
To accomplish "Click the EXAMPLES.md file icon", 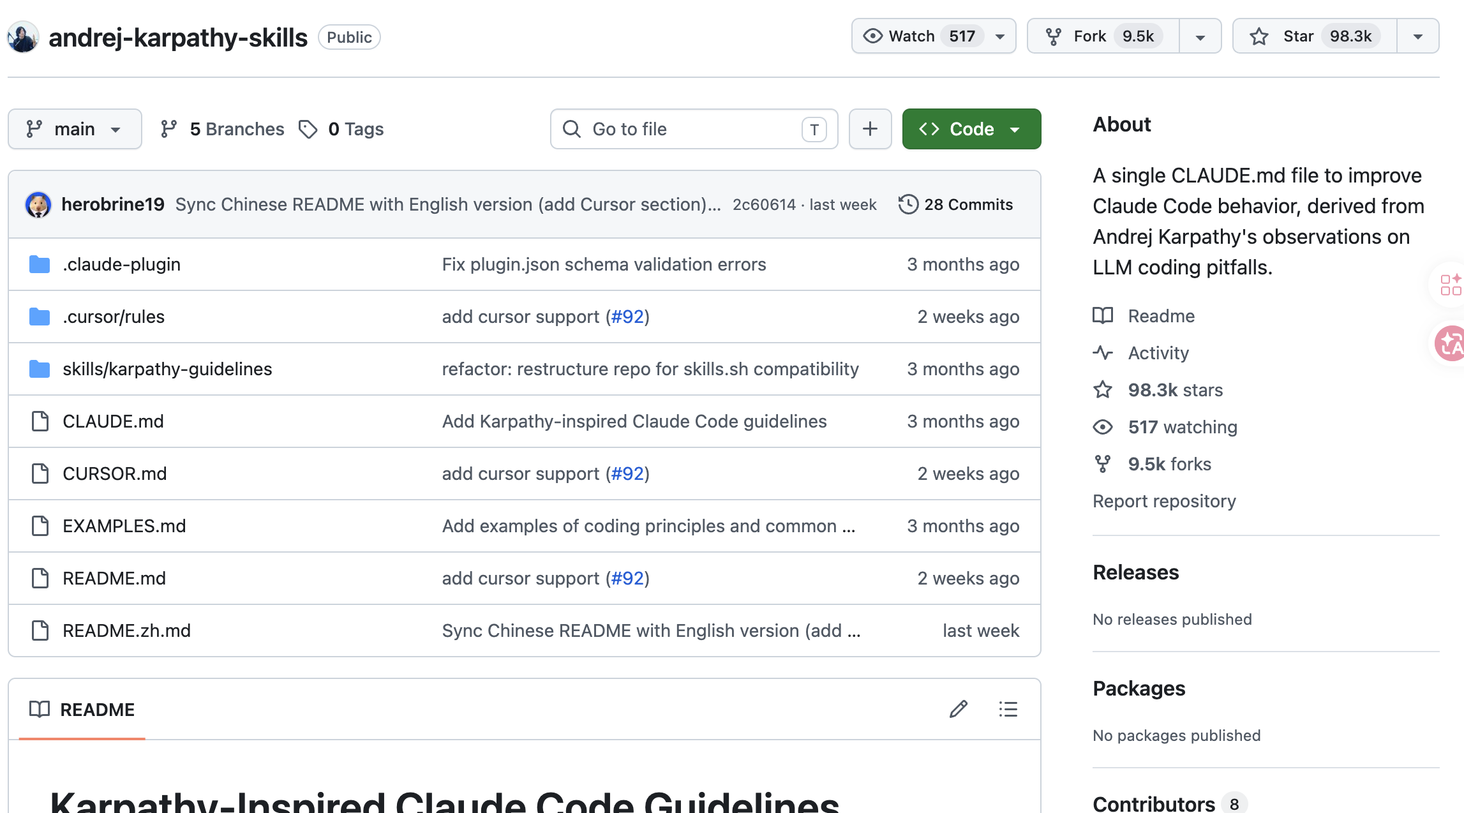I will (x=40, y=526).
